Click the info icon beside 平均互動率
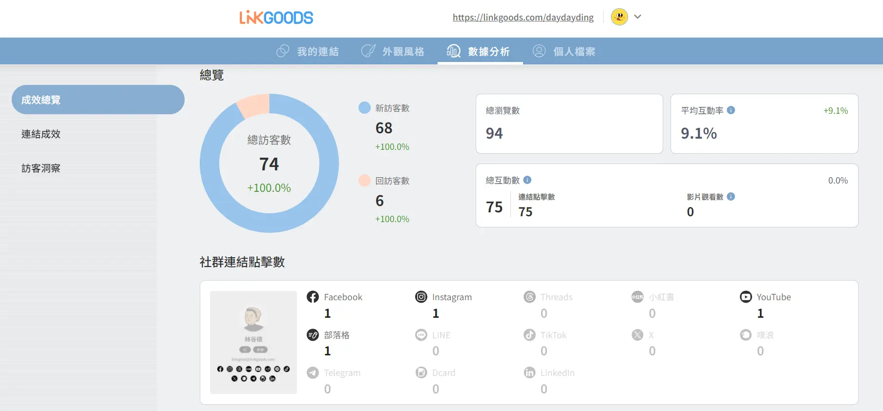 click(x=731, y=110)
